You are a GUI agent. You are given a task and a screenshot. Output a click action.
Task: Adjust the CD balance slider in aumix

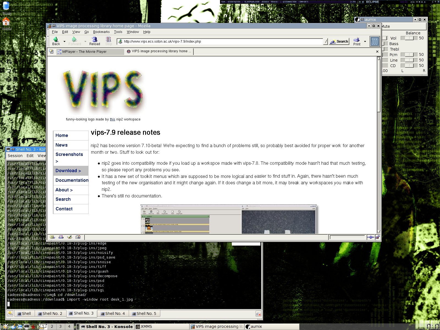pyautogui.click(x=409, y=66)
